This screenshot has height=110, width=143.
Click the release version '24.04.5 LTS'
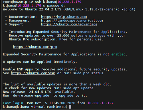[40, 92]
